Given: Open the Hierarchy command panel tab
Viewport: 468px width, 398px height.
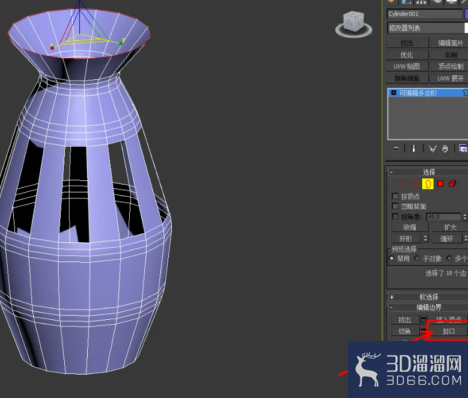Looking at the screenshot, I should tap(421, 2).
